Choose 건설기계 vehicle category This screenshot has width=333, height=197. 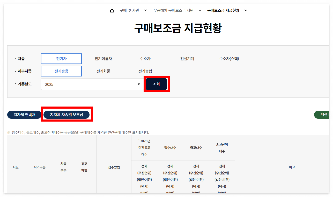click(187, 59)
